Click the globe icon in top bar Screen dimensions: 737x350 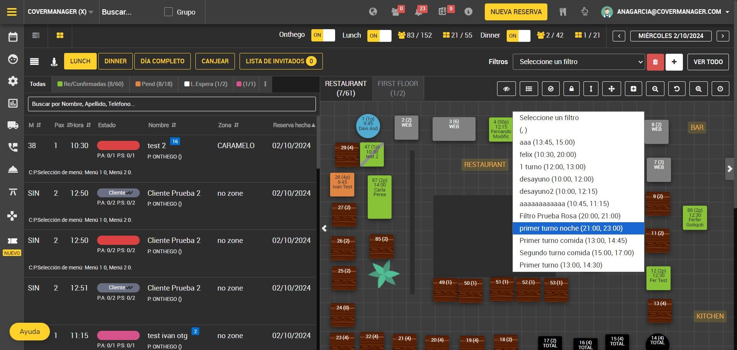pos(373,12)
